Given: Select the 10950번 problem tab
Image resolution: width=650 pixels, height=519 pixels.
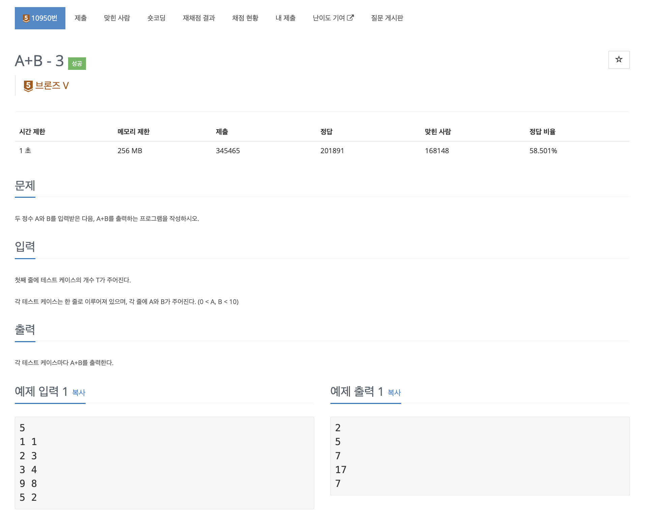Looking at the screenshot, I should coord(40,18).
